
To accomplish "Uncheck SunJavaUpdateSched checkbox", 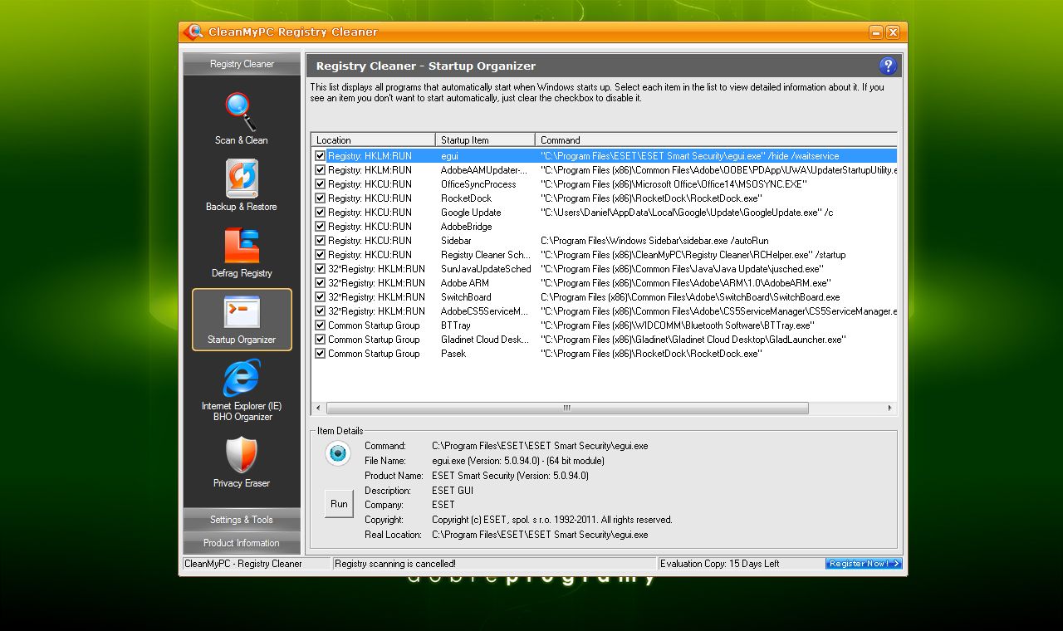I will coord(320,268).
